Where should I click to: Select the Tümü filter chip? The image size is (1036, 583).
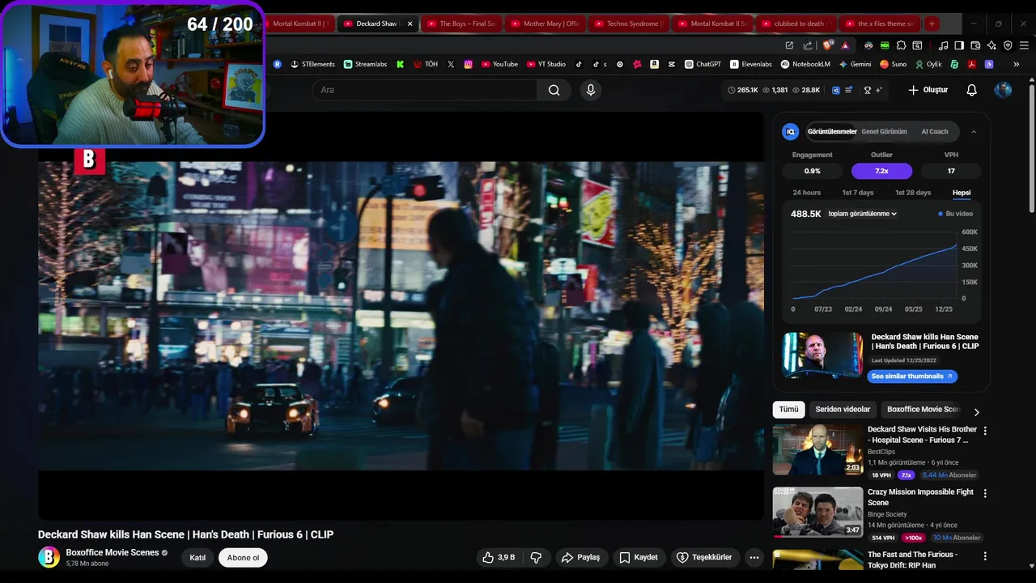click(788, 410)
